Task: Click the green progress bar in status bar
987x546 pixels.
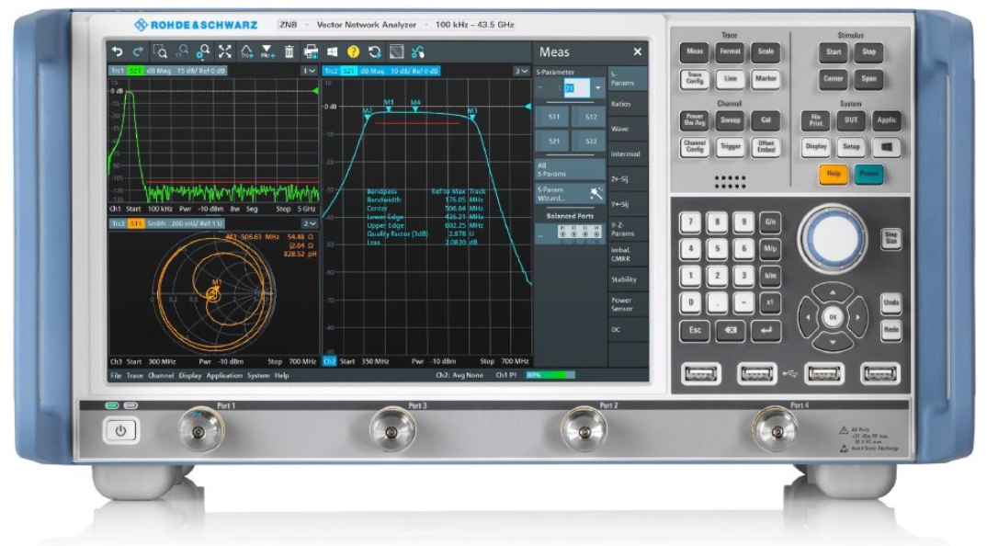Action: click(550, 375)
